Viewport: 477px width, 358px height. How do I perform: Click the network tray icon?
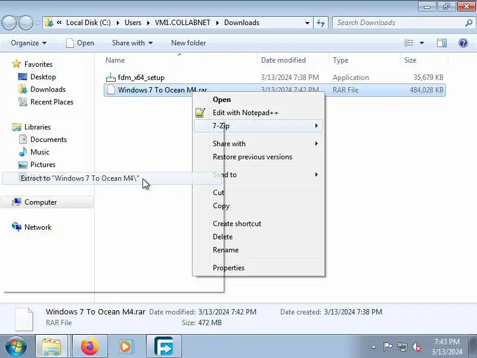(x=402, y=347)
